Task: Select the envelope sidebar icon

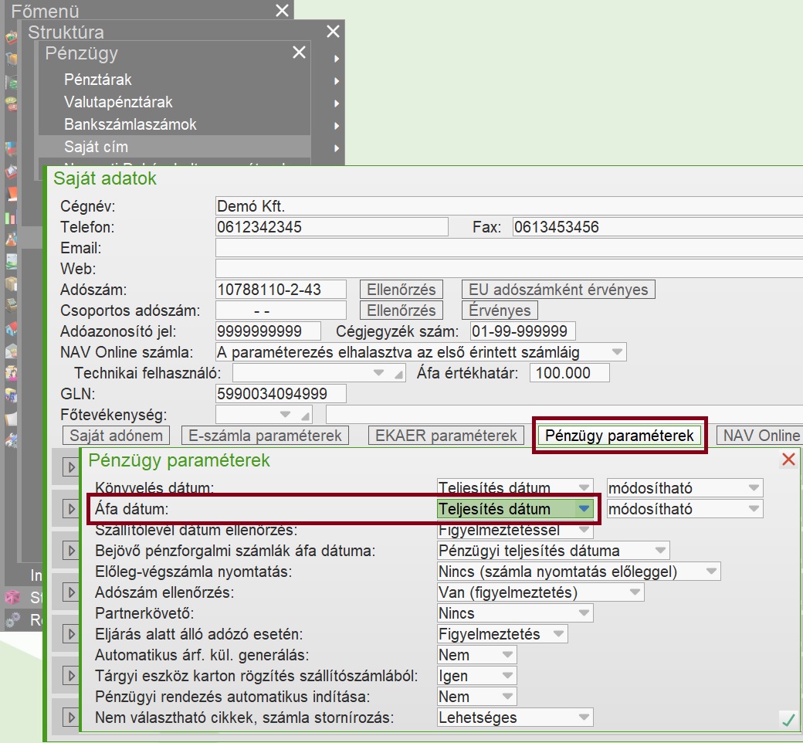Action: [11, 351]
